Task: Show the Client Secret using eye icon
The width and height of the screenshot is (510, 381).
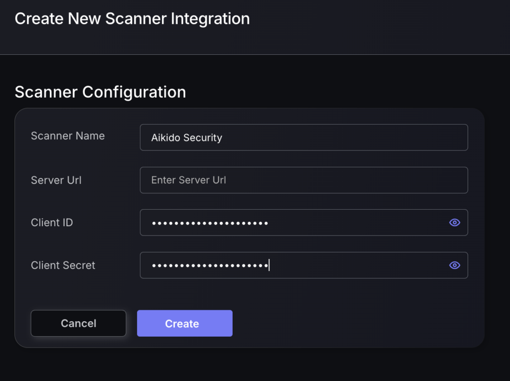Action: 454,265
